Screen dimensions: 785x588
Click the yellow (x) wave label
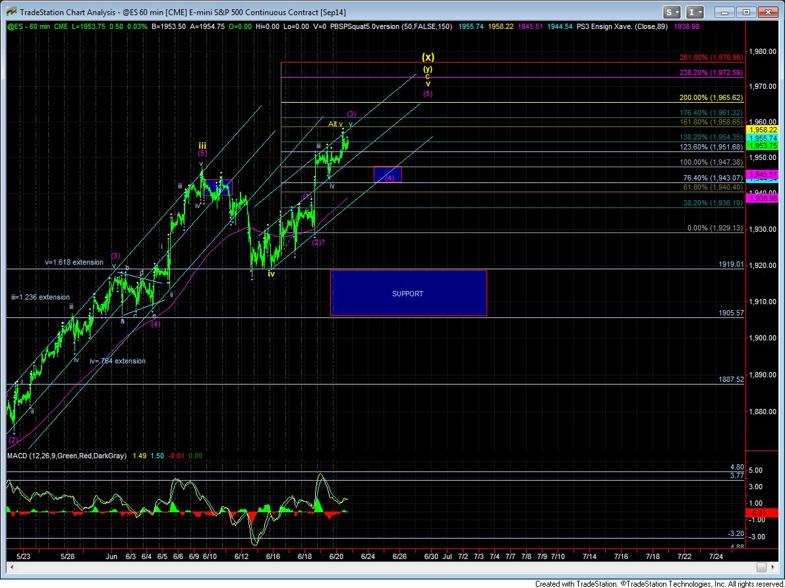click(428, 57)
